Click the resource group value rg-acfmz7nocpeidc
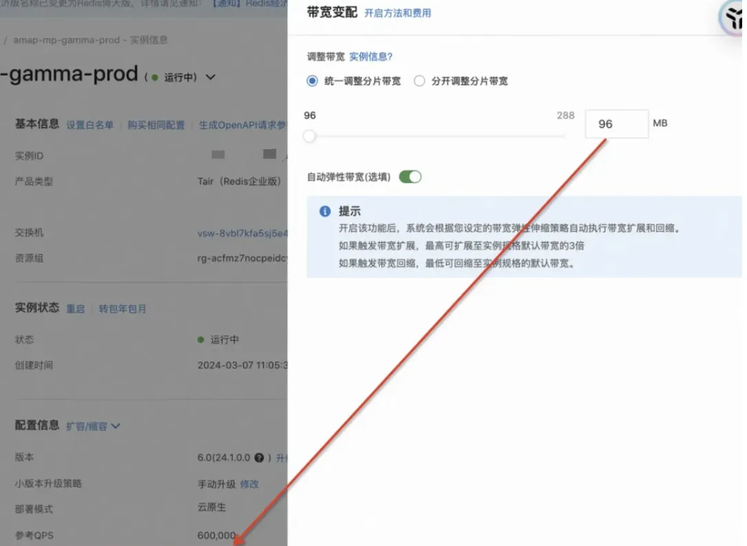 point(242,258)
